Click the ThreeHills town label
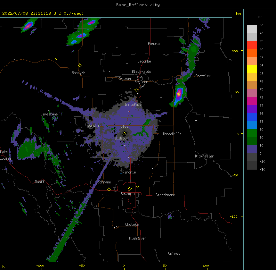The image size is (276, 270). (172, 134)
